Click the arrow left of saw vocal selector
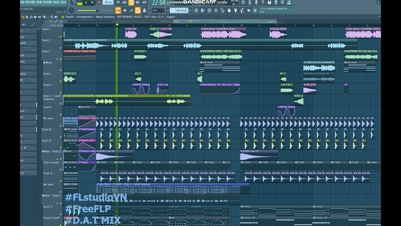This screenshot has height=226, width=401. [x=168, y=11]
